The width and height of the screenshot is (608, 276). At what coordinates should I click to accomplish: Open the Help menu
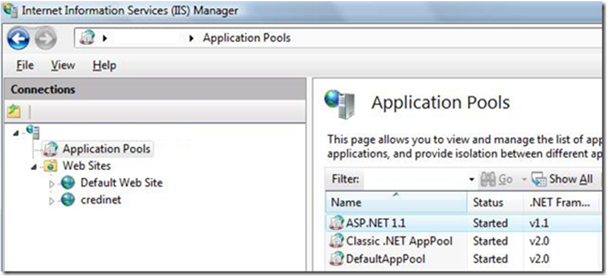coord(104,66)
